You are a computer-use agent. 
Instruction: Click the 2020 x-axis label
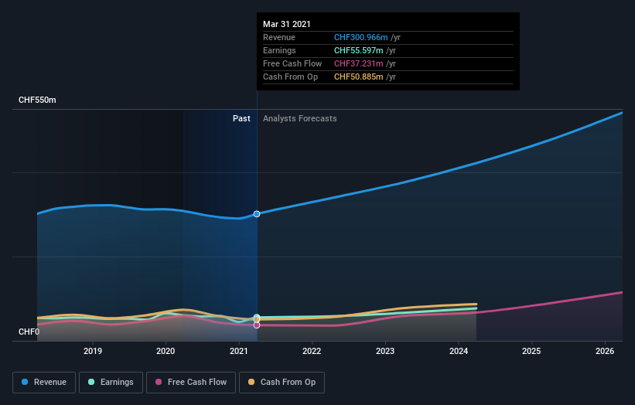click(166, 351)
